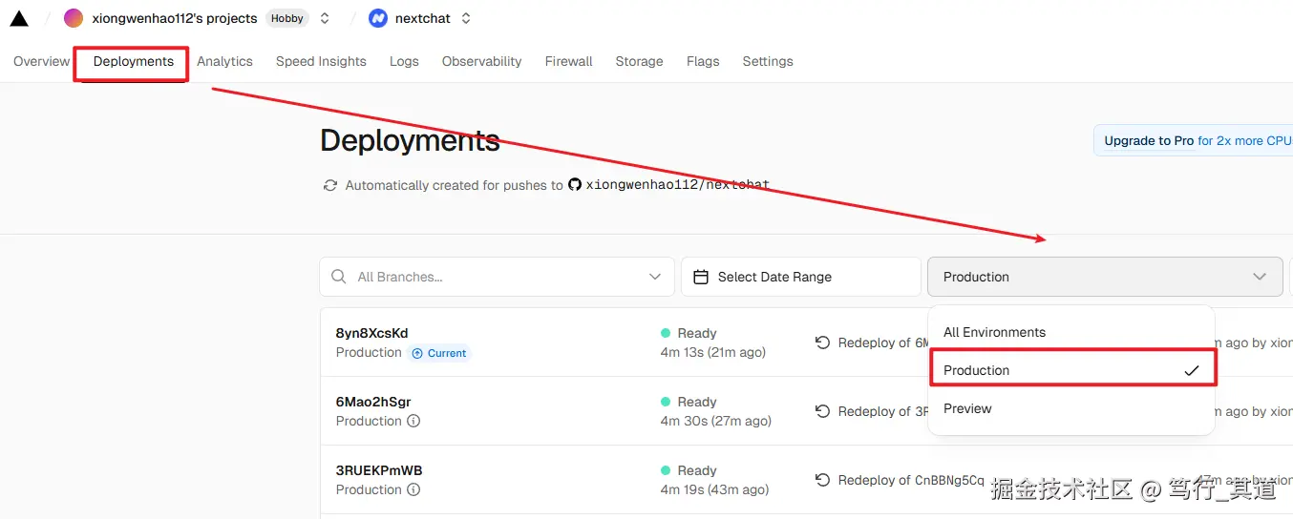Click the calendar icon for date range
The height and width of the screenshot is (519, 1293).
click(701, 277)
